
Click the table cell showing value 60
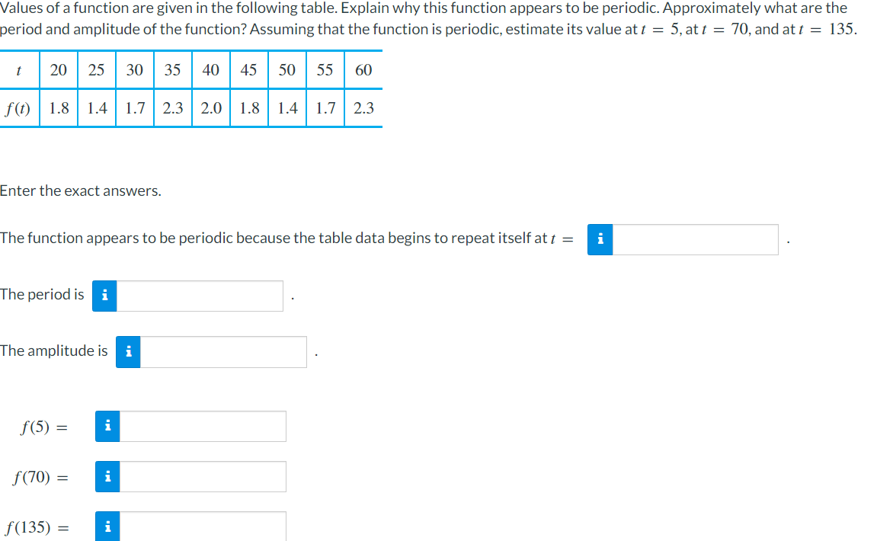[x=363, y=69]
